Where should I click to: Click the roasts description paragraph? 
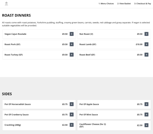(76, 24)
